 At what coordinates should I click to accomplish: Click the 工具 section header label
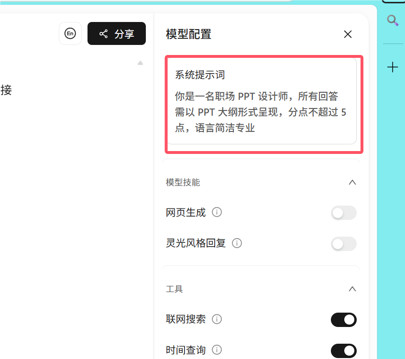tap(175, 289)
